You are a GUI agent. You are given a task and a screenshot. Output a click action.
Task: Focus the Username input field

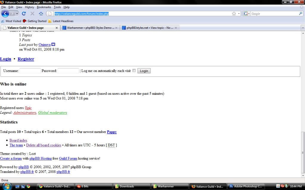(x=30, y=71)
